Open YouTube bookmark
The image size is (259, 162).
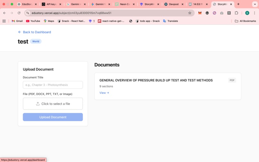(33, 21)
